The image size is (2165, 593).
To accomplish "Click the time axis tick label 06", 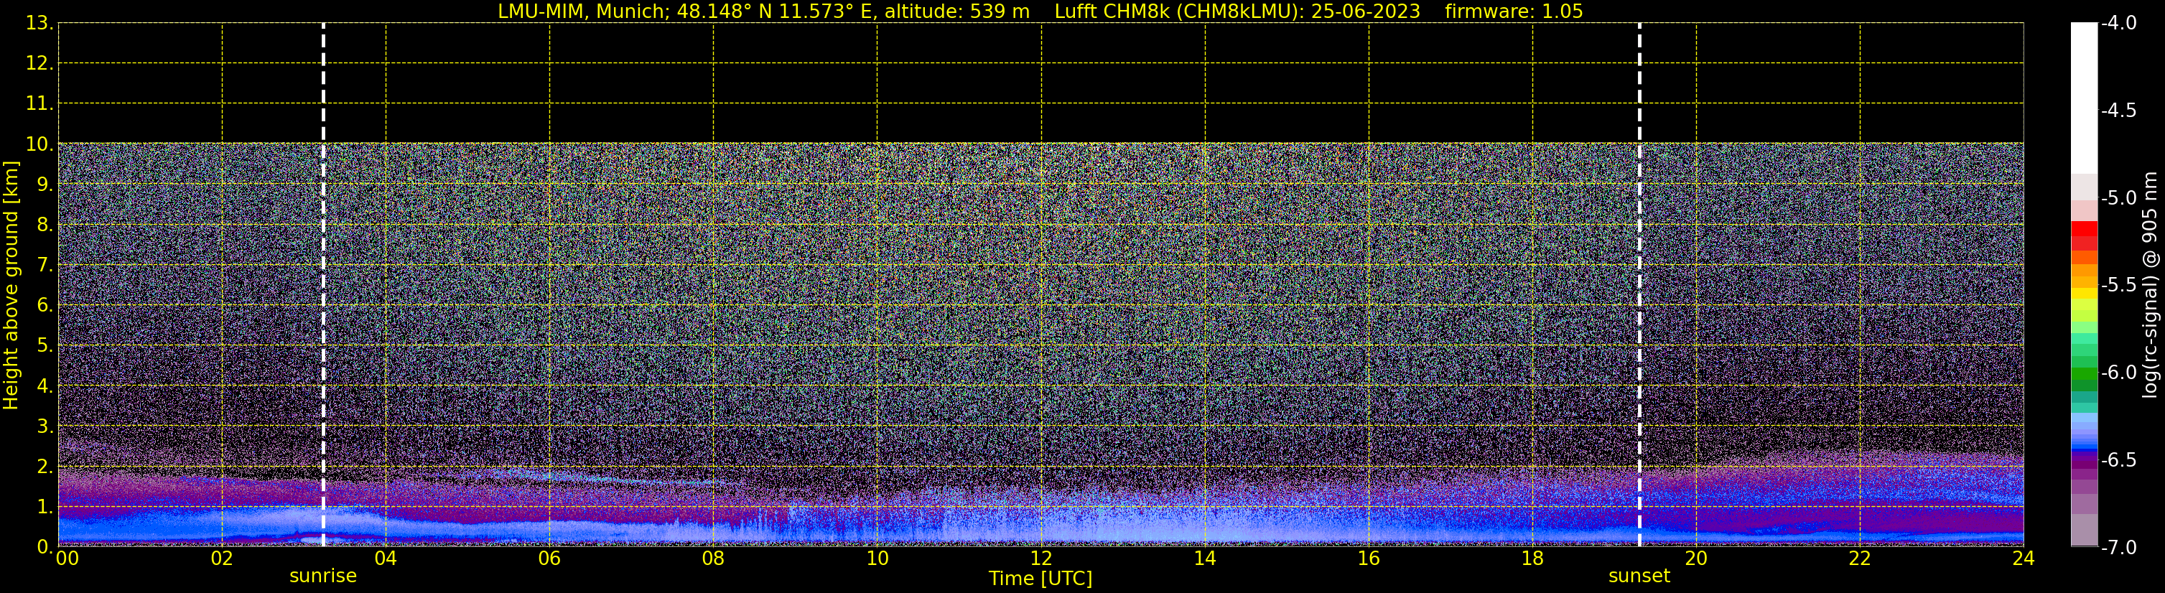I will [549, 559].
